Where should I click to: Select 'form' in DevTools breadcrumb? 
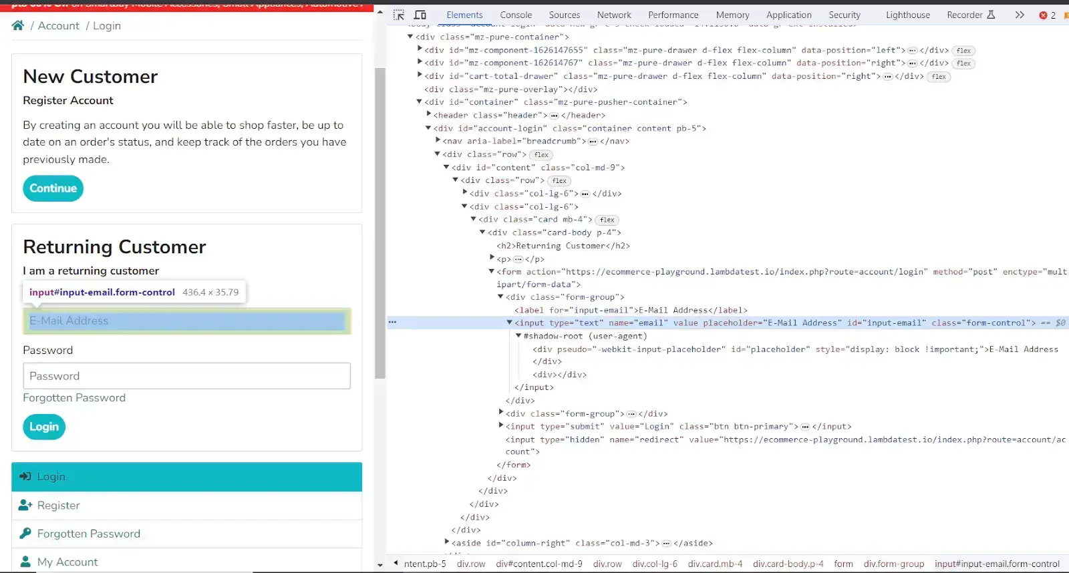(x=843, y=564)
